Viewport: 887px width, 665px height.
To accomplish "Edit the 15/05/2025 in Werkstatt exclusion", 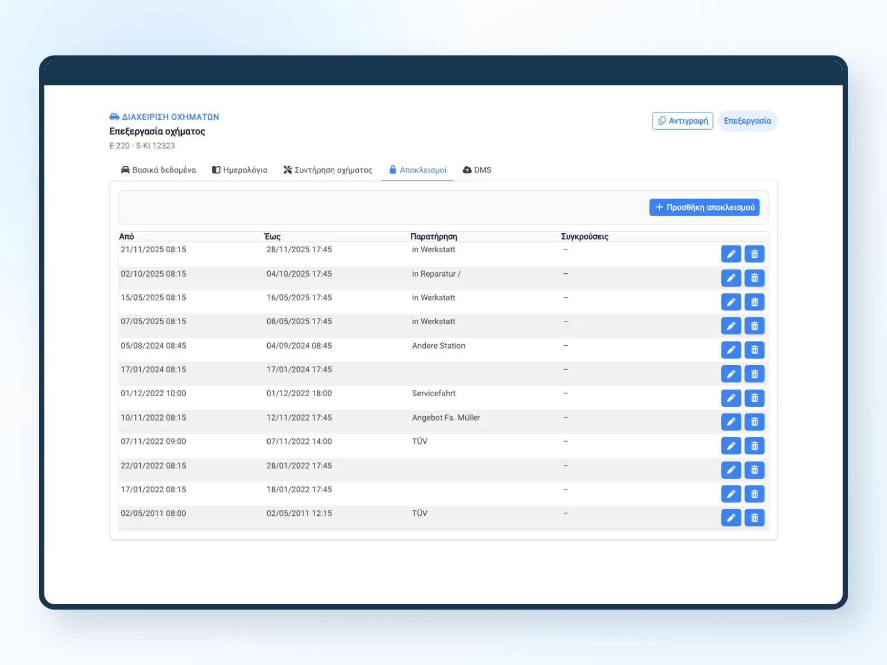I will pyautogui.click(x=731, y=302).
